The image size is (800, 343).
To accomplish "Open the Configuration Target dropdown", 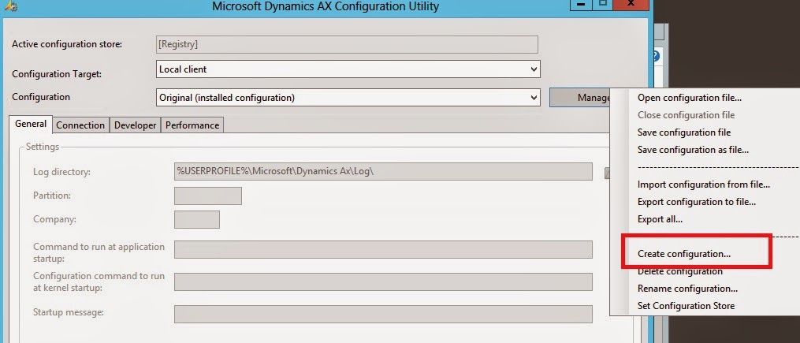I will click(x=348, y=69).
